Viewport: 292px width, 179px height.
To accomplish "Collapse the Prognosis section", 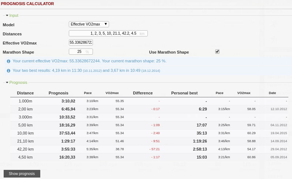I will pyautogui.click(x=16, y=82).
